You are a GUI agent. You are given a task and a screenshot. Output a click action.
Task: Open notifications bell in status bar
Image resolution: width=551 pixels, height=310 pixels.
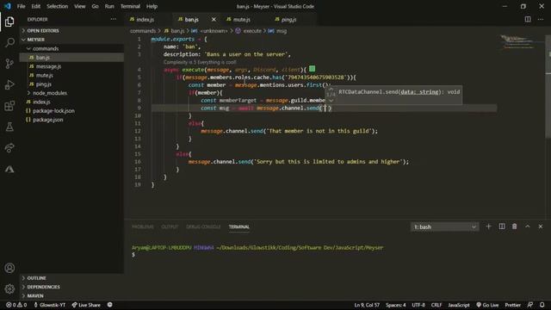tap(542, 305)
